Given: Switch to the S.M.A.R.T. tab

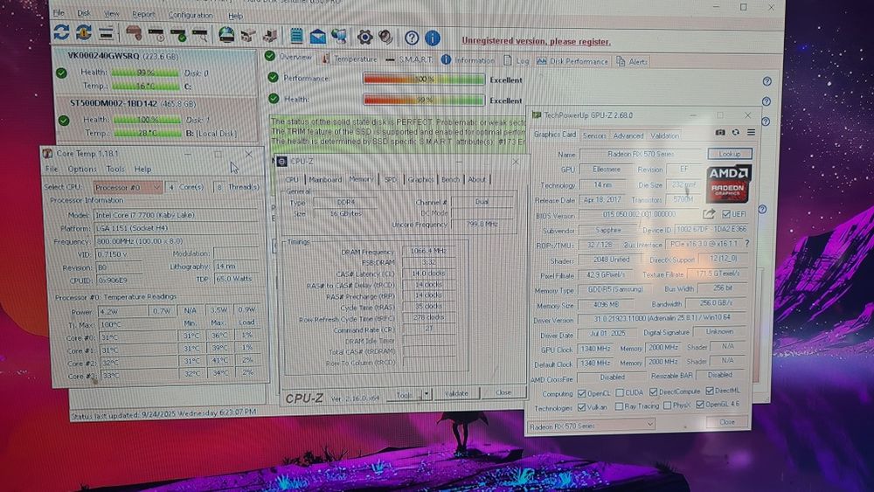Looking at the screenshot, I should pos(408,59).
